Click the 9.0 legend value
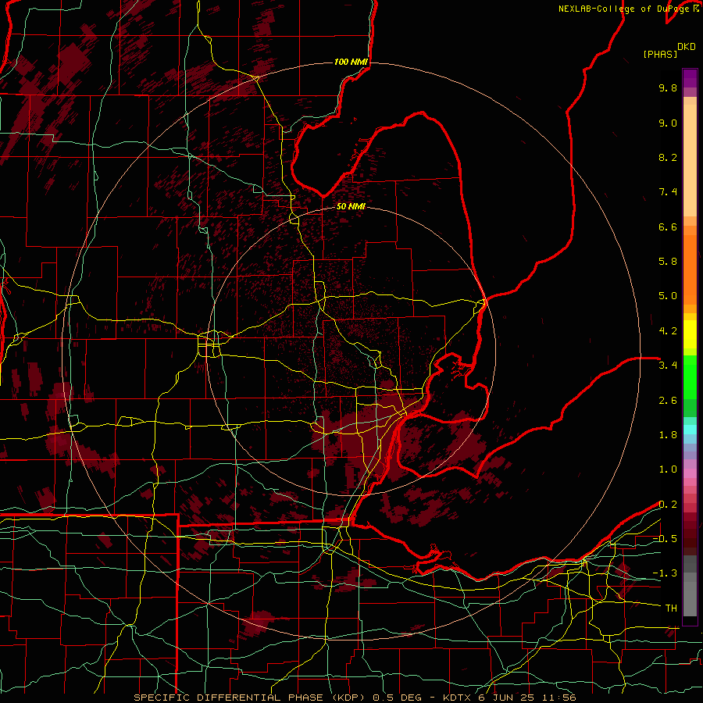The image size is (703, 703). tap(668, 123)
